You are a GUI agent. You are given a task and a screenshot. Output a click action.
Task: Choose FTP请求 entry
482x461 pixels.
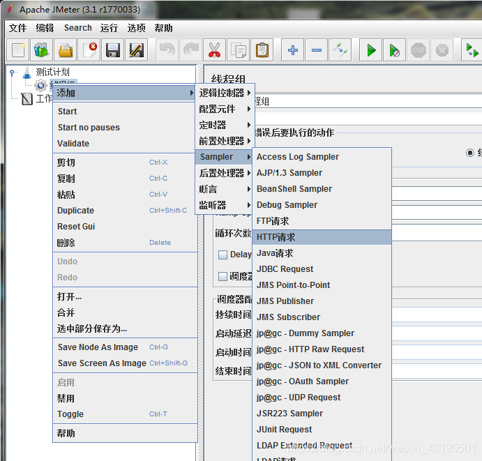322,221
